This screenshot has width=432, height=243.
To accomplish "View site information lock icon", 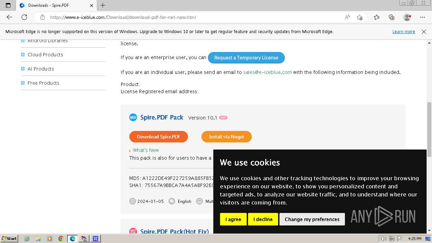I will click(x=42, y=17).
